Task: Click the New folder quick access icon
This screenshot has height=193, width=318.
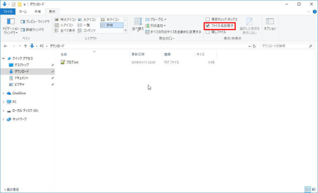Action: point(19,4)
